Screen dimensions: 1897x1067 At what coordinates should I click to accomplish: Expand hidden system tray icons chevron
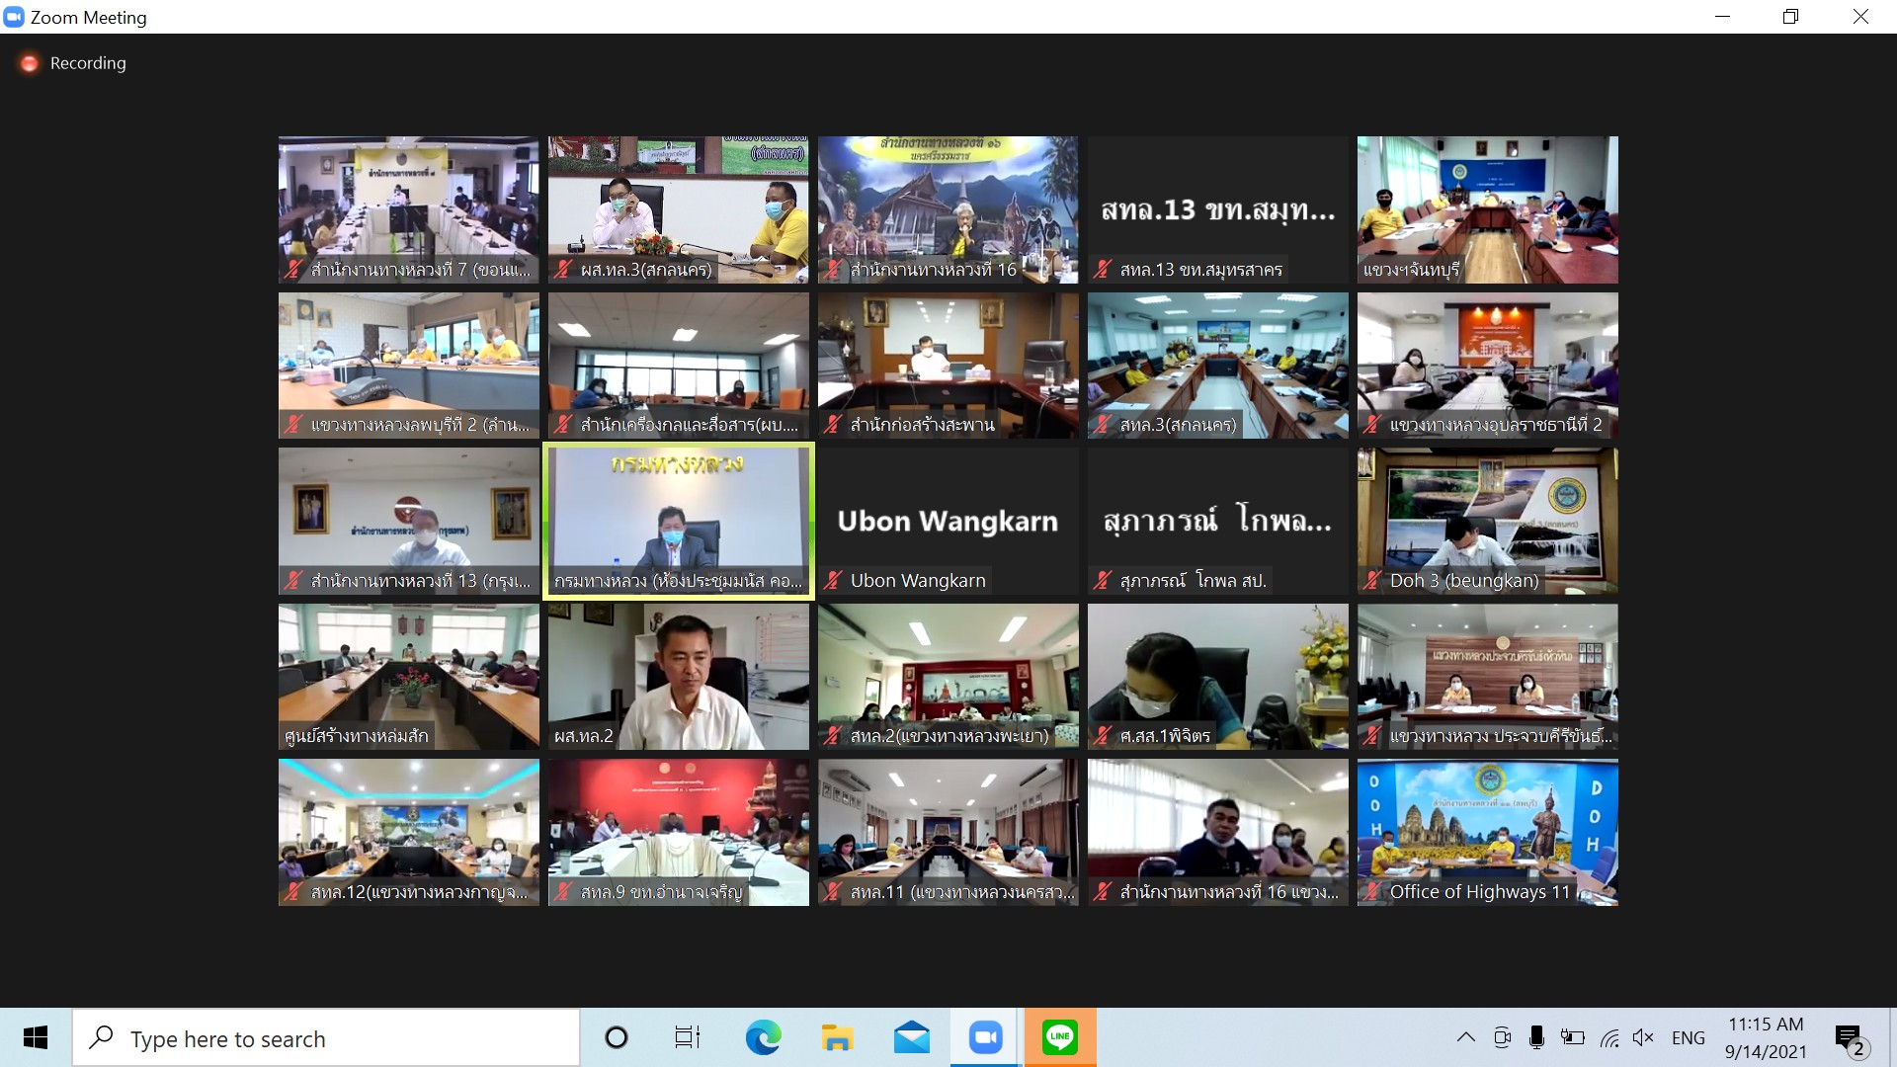click(x=1466, y=1037)
